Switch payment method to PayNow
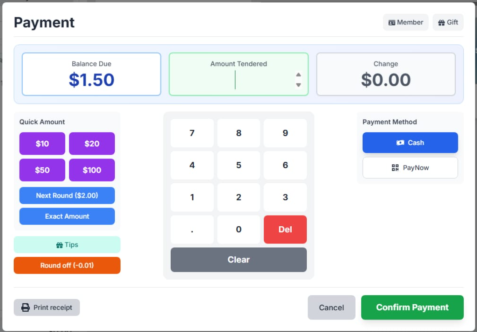 click(x=410, y=168)
